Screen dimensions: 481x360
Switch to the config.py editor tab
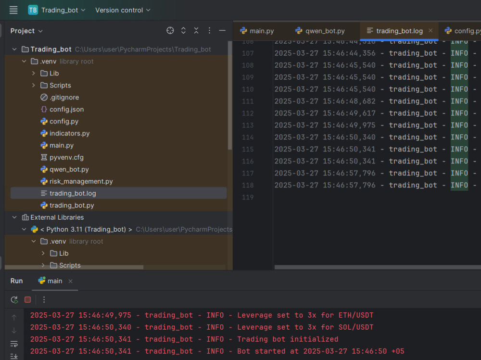[463, 31]
